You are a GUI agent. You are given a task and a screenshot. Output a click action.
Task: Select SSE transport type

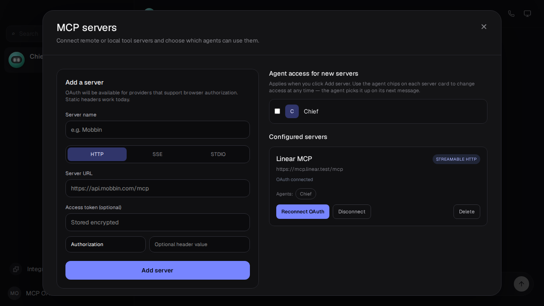click(x=158, y=154)
